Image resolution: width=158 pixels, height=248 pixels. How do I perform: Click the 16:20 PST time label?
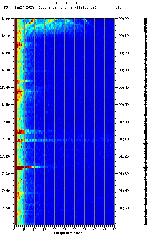(x=5, y=53)
